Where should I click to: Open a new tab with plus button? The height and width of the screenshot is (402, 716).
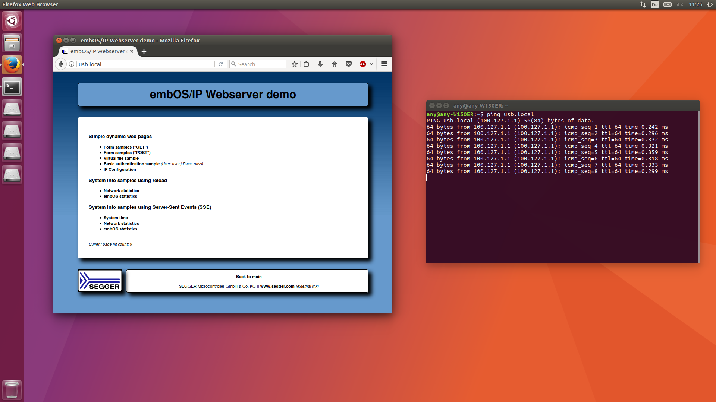tap(144, 51)
